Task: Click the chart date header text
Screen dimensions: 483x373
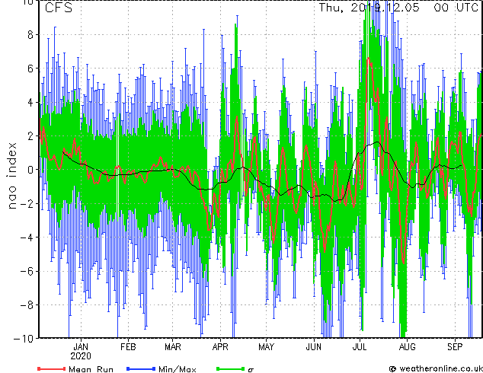Action: 369,8
